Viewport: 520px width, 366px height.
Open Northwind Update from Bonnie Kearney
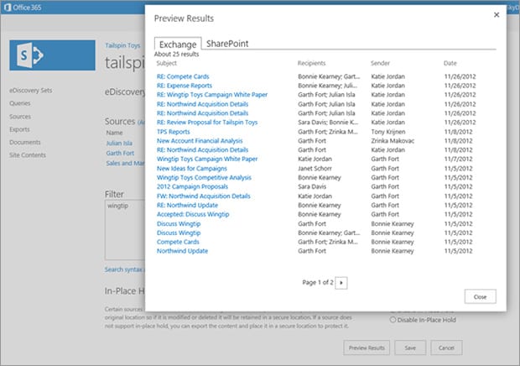point(182,251)
